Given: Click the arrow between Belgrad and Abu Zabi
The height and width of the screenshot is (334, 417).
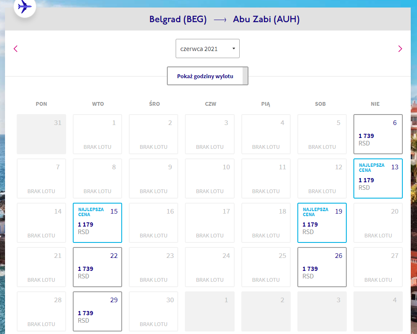Looking at the screenshot, I should pos(220,20).
